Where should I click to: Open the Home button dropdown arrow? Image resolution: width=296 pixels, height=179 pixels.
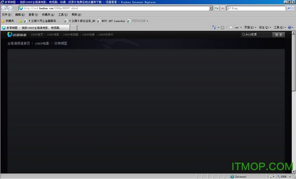(219, 27)
